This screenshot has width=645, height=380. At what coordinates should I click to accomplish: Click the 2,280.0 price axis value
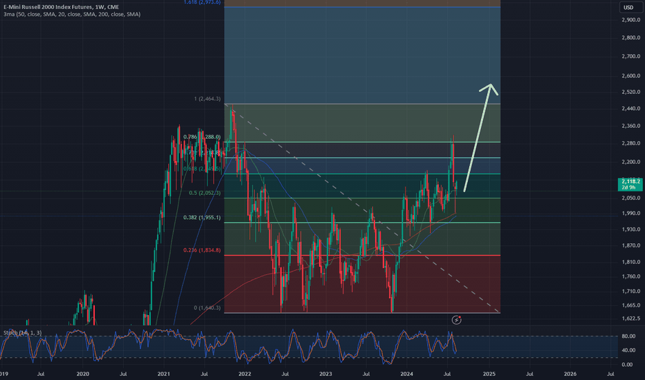pyautogui.click(x=631, y=143)
